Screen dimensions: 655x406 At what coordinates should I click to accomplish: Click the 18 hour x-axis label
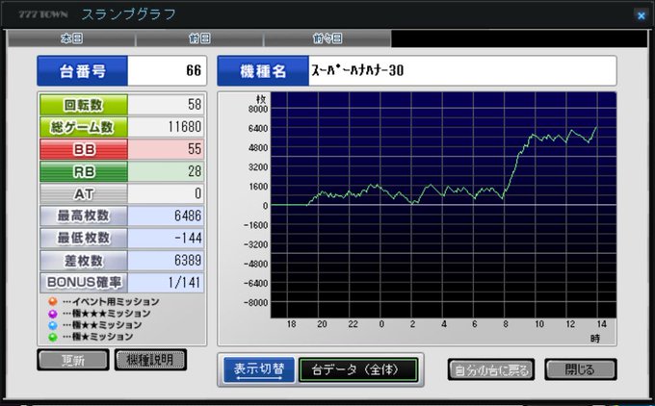pos(291,324)
